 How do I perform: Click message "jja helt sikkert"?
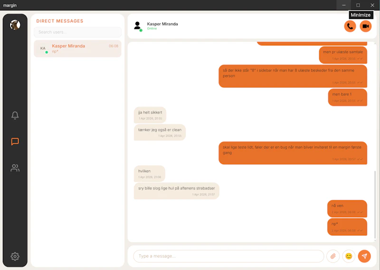pyautogui.click(x=150, y=115)
